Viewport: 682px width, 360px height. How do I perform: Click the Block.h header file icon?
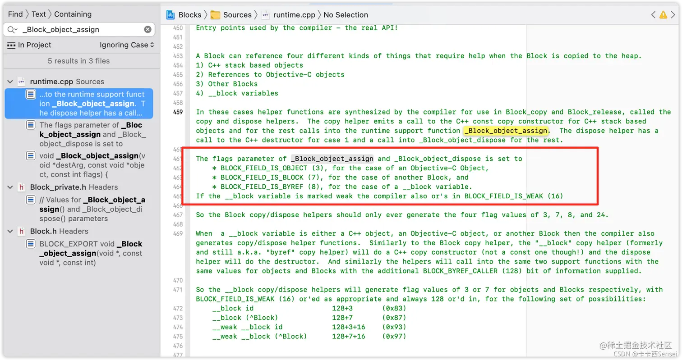(x=21, y=232)
